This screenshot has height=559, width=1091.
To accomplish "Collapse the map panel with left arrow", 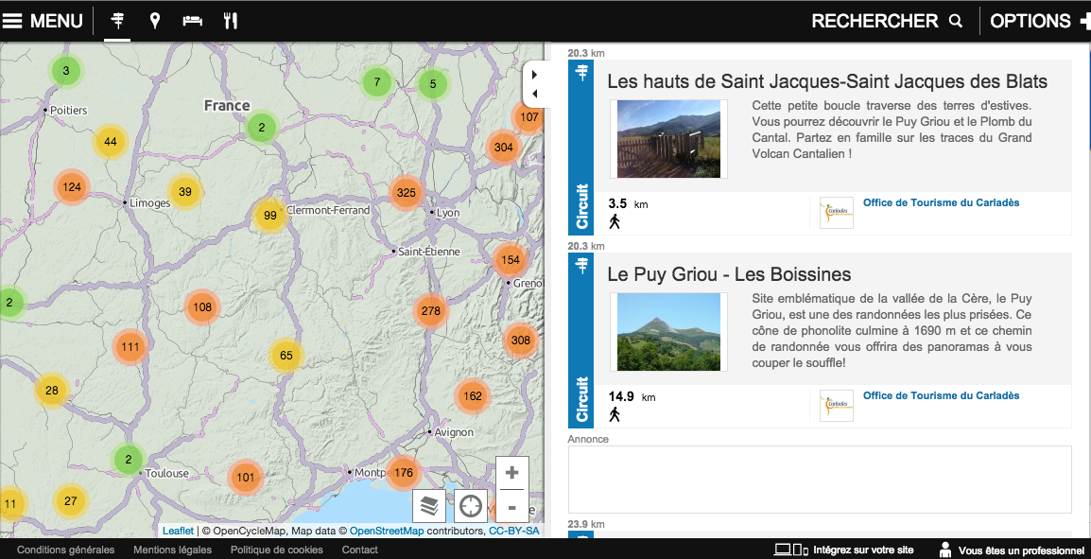I will (x=535, y=94).
